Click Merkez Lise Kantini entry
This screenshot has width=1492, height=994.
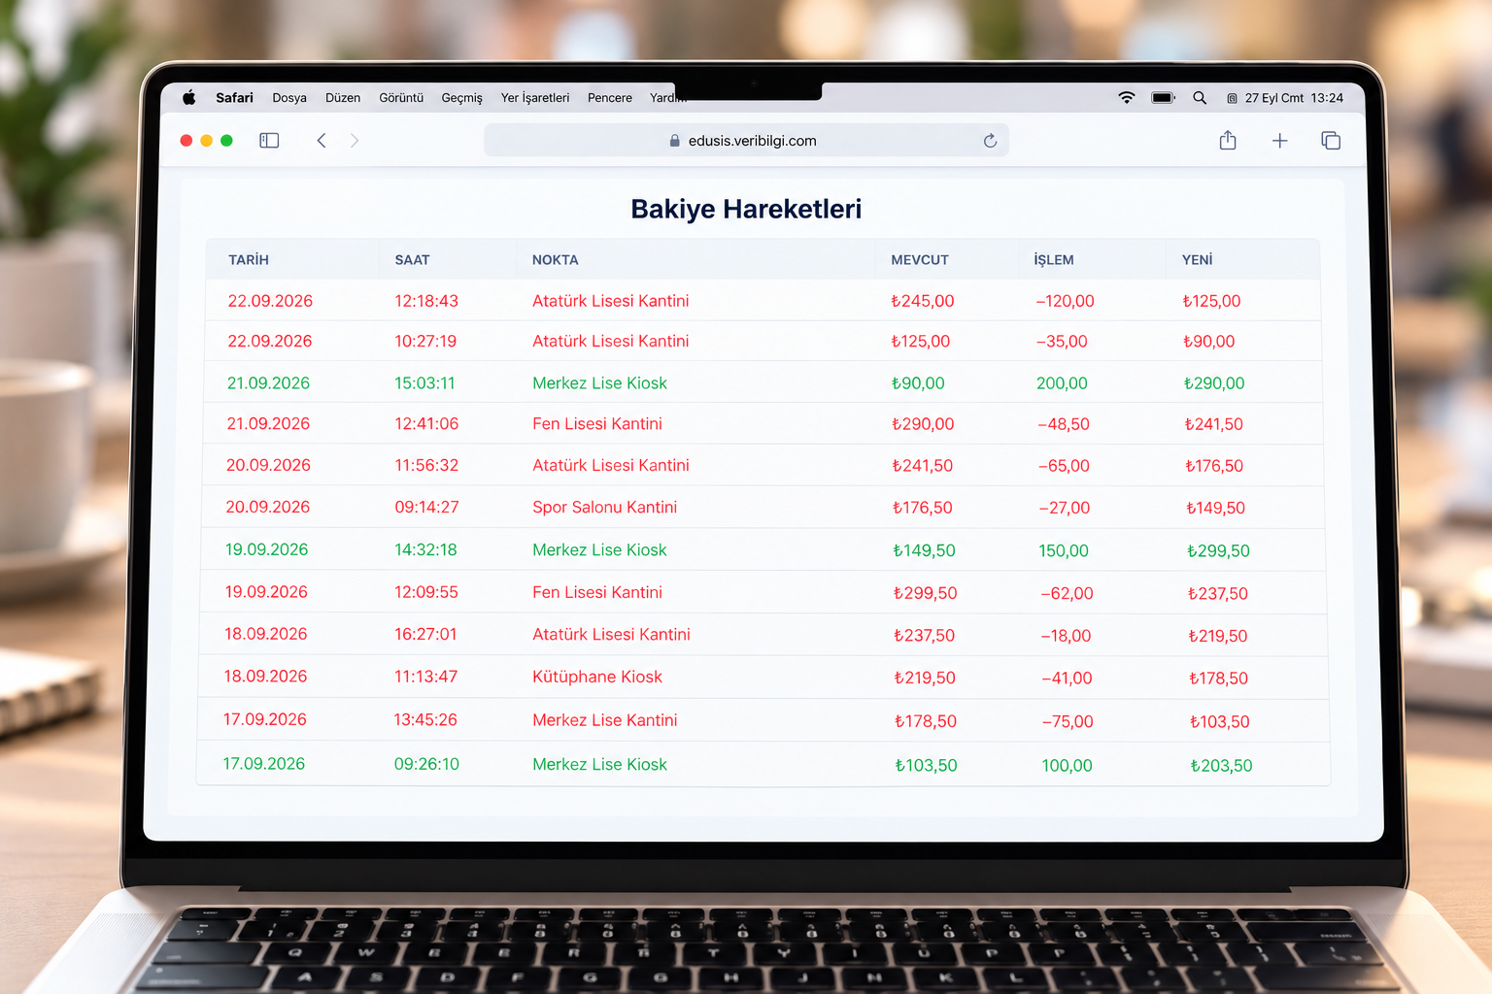pyautogui.click(x=605, y=720)
